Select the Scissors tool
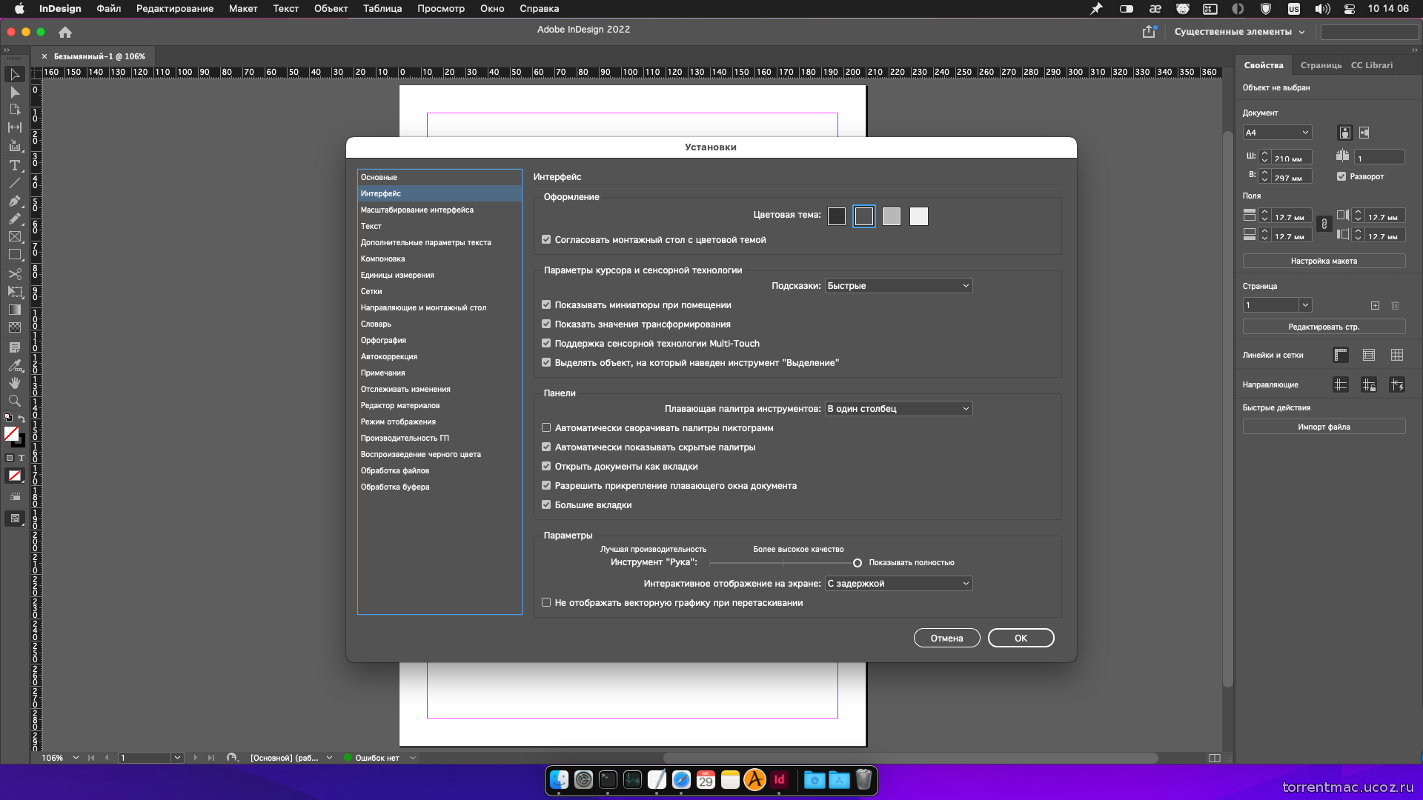The height and width of the screenshot is (800, 1423). point(15,273)
